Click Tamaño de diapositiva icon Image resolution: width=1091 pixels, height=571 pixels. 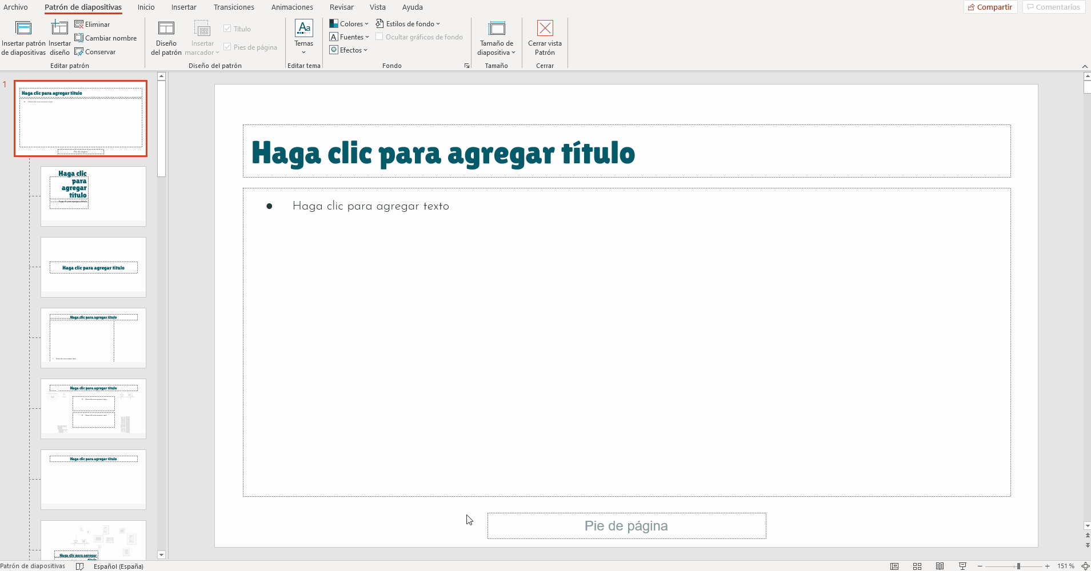497,28
